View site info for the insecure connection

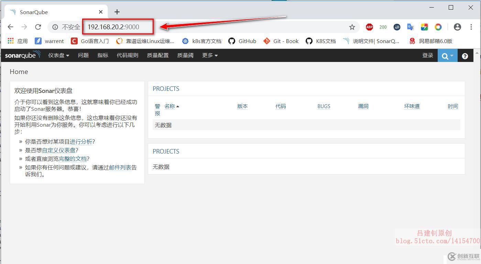tap(55, 27)
